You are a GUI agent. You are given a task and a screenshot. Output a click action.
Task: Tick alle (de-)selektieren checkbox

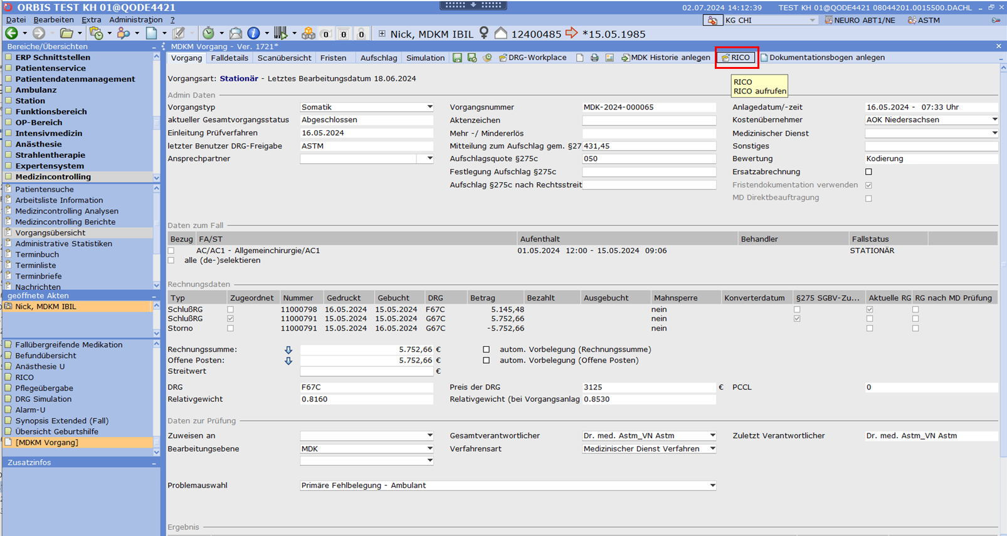[171, 260]
